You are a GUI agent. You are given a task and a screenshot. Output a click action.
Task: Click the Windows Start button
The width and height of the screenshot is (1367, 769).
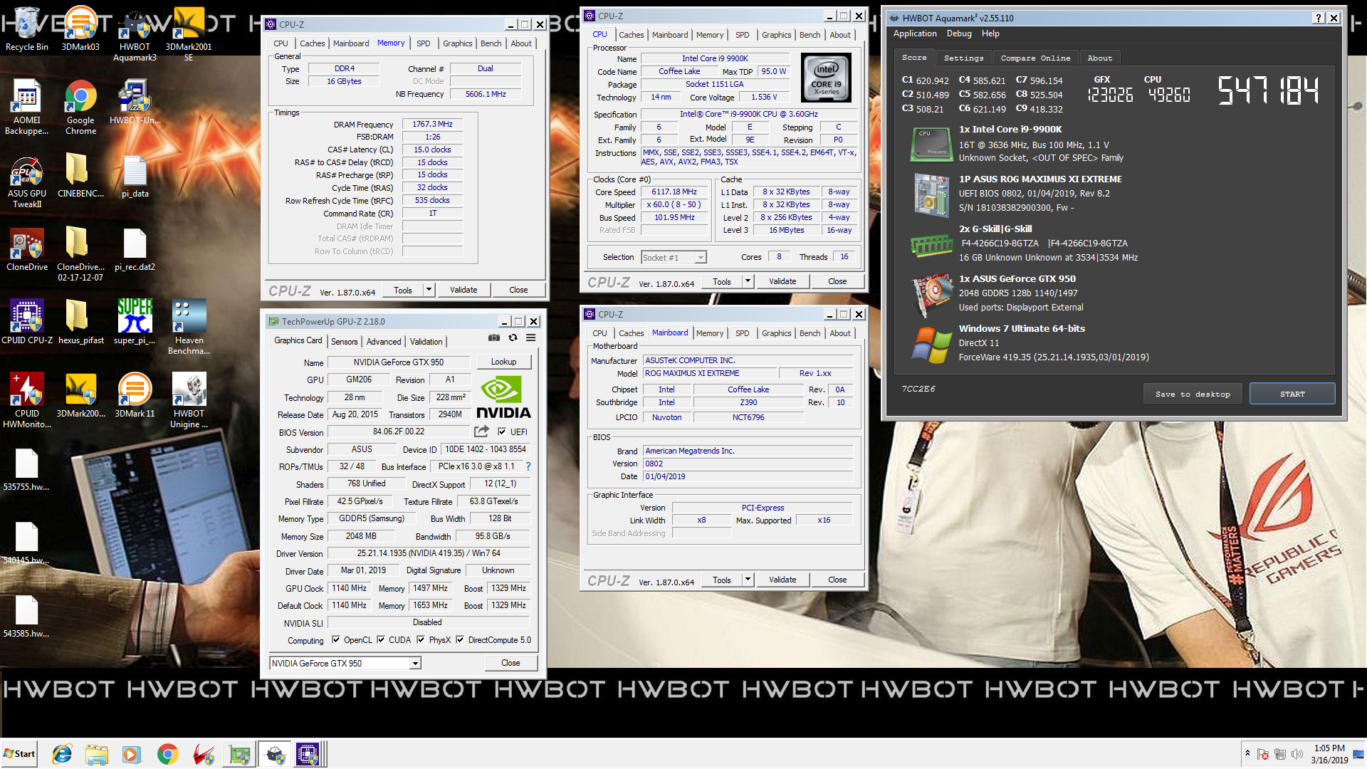tap(19, 754)
